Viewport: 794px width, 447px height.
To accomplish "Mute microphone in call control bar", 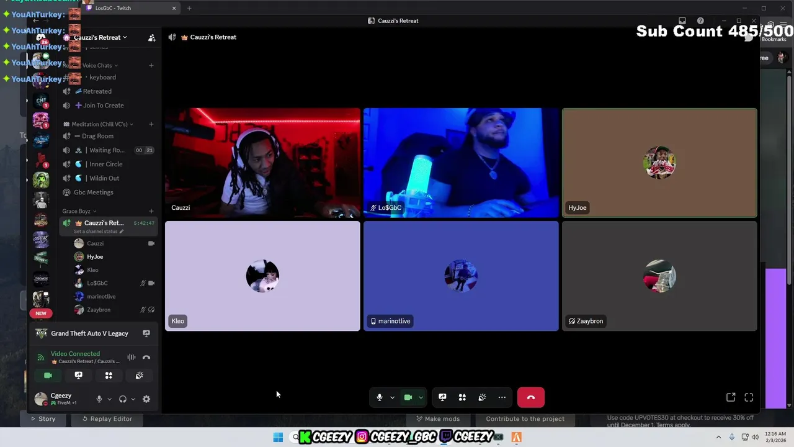I will pyautogui.click(x=380, y=397).
